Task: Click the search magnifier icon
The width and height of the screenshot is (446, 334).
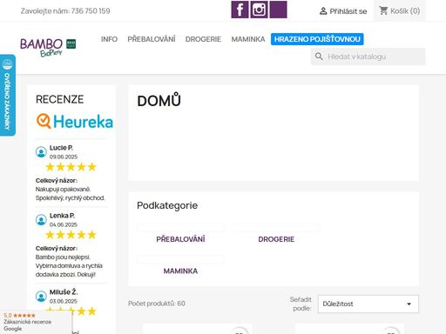Action: coord(319,57)
